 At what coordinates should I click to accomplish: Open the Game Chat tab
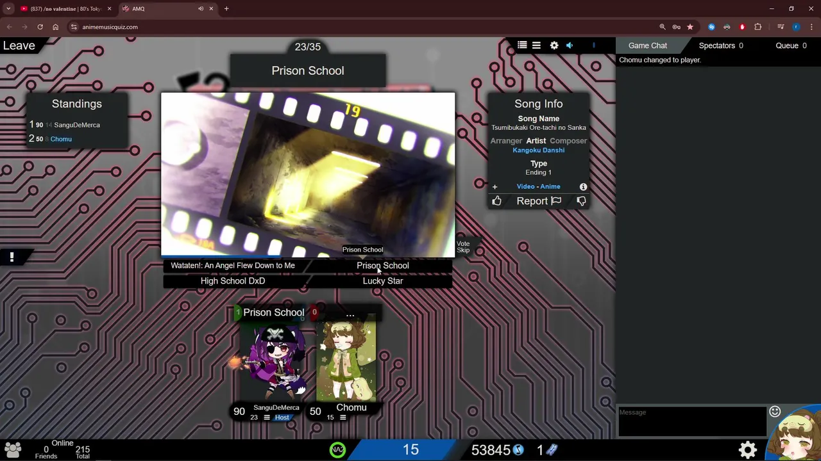pyautogui.click(x=648, y=45)
